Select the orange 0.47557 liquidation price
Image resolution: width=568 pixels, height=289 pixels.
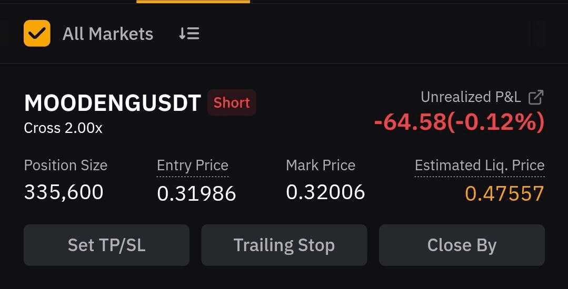pos(505,193)
